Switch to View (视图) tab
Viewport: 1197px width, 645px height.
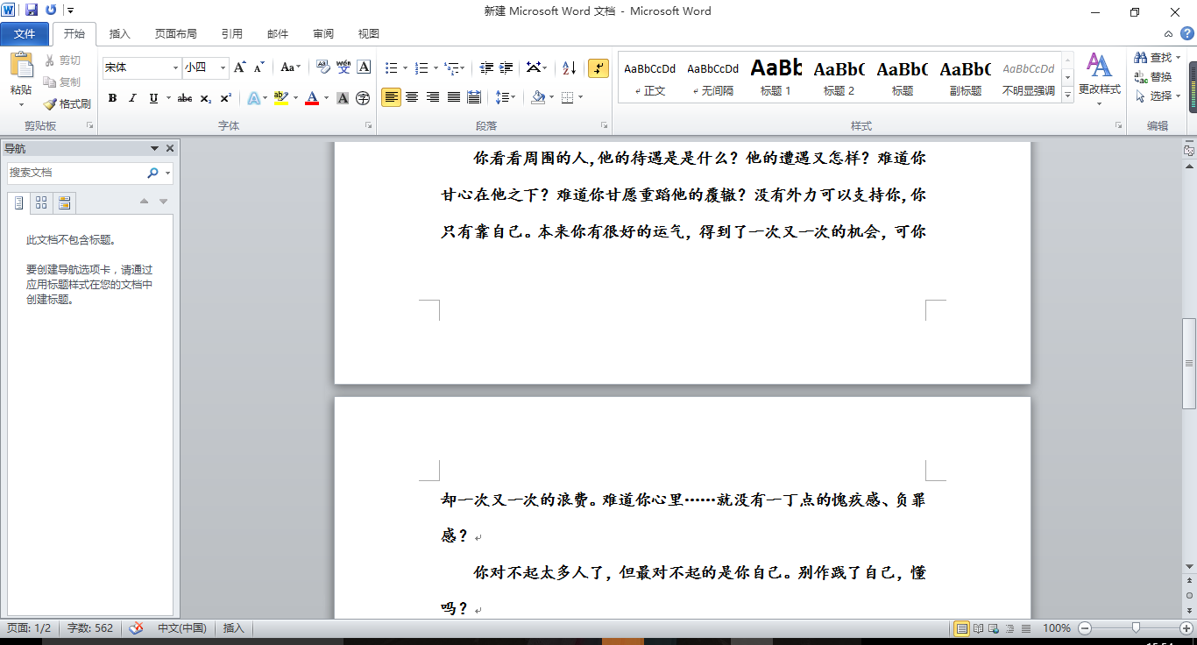[369, 34]
